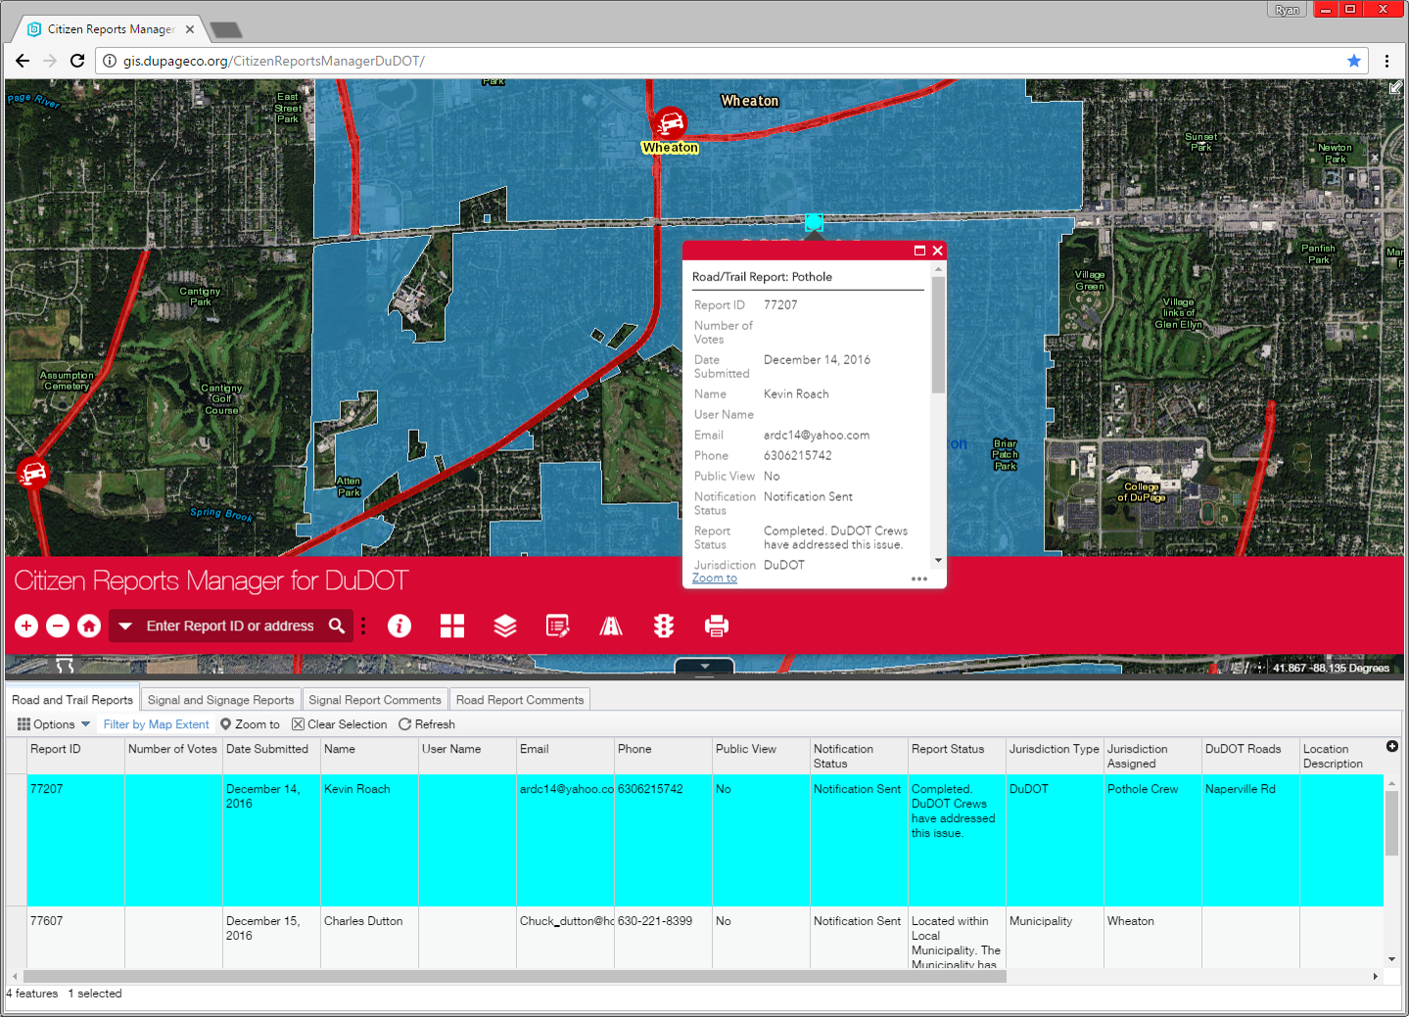Open the attribute table Options dropdown
Screen dimensions: 1409x1017
54,724
